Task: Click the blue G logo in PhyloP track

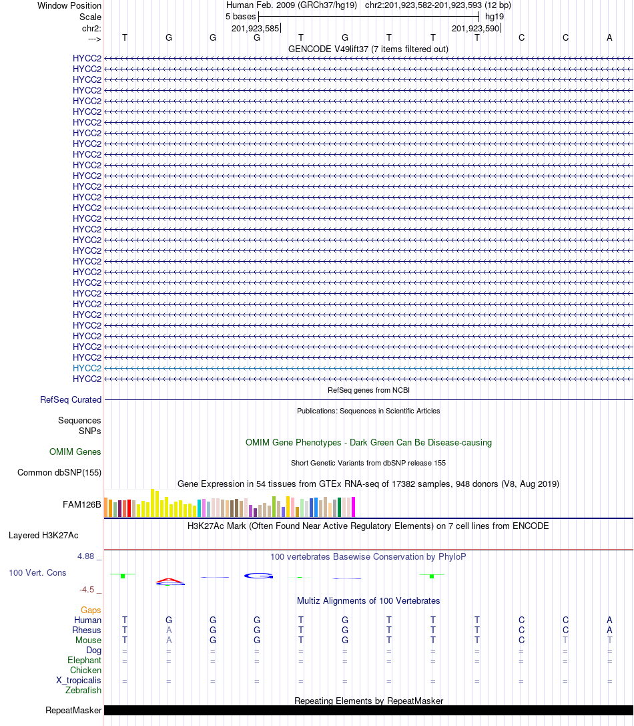Action: (x=259, y=576)
